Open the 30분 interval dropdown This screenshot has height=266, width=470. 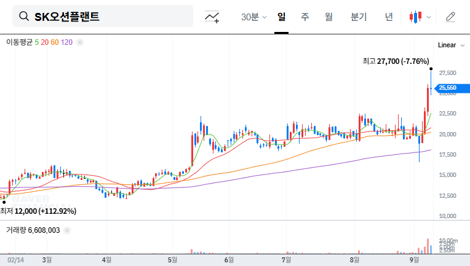click(x=253, y=17)
